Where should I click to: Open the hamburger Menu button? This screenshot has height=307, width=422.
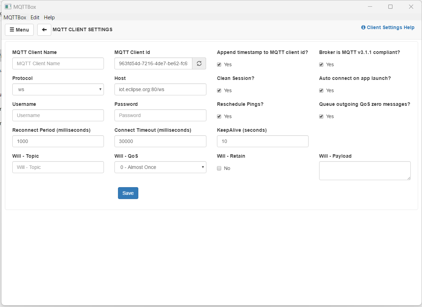click(x=19, y=30)
